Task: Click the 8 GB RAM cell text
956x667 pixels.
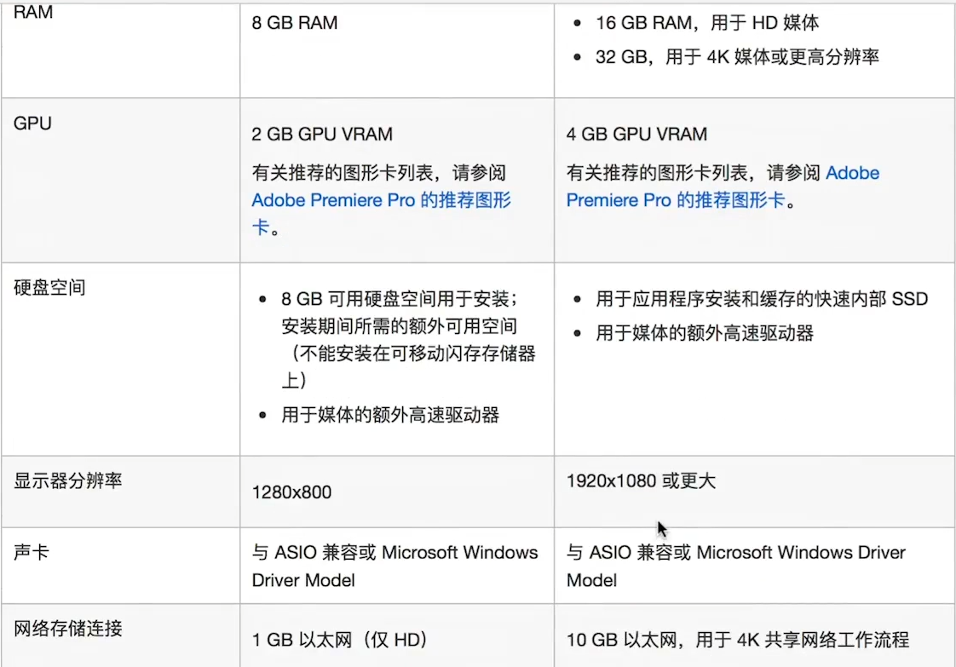Action: (295, 23)
